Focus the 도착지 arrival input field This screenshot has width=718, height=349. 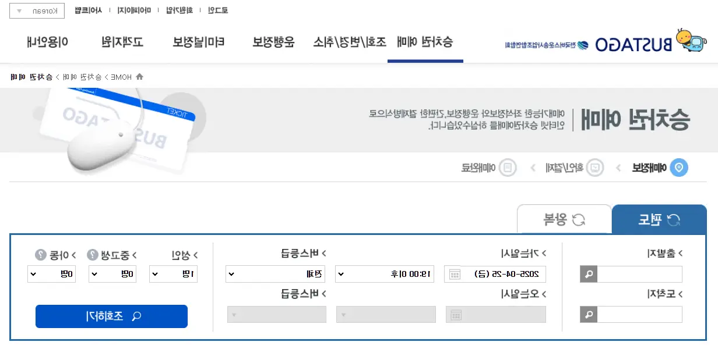tap(639, 315)
